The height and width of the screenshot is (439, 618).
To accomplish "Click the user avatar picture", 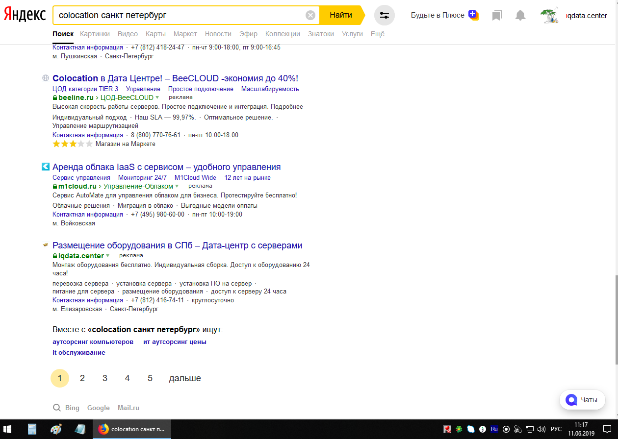I will [x=550, y=16].
